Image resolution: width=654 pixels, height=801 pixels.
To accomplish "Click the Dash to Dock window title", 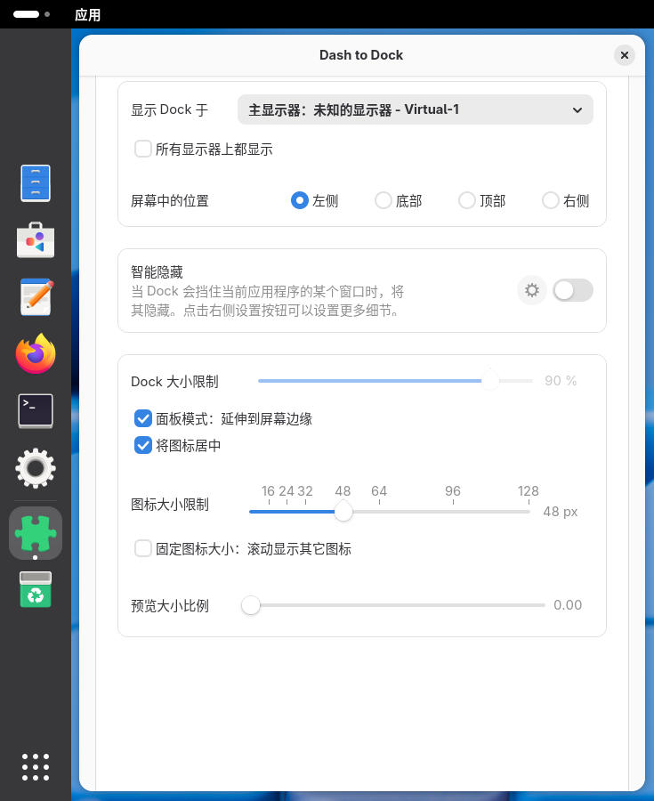I will click(x=361, y=55).
